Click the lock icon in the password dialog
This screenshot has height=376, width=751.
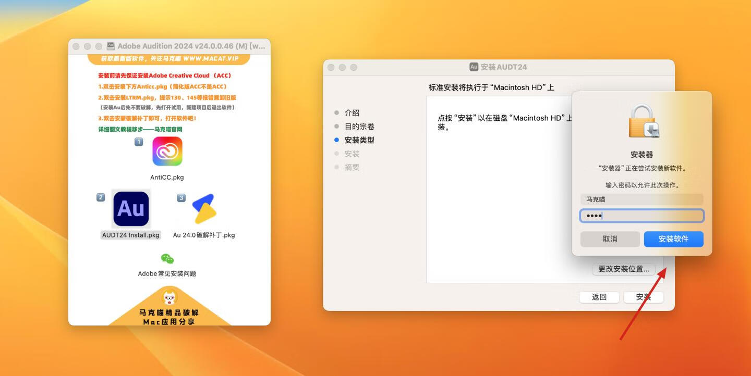(x=643, y=121)
